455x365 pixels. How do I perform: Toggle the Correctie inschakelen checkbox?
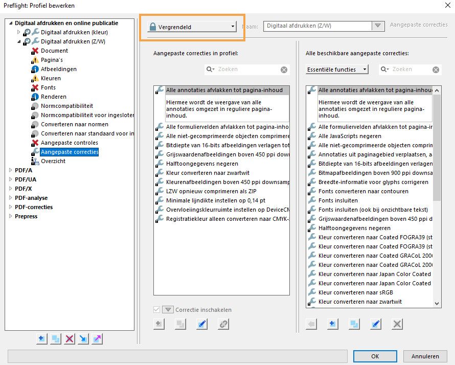click(x=156, y=310)
